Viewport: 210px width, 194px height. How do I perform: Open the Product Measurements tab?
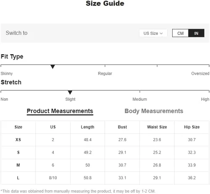(x=60, y=111)
